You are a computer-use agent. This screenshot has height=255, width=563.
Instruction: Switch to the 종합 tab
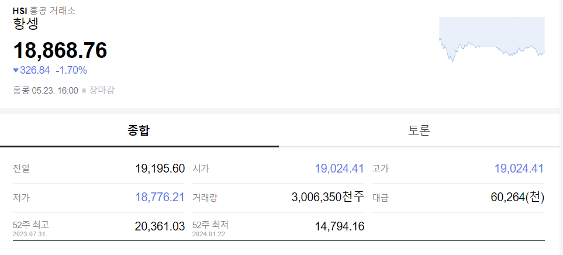point(139,130)
